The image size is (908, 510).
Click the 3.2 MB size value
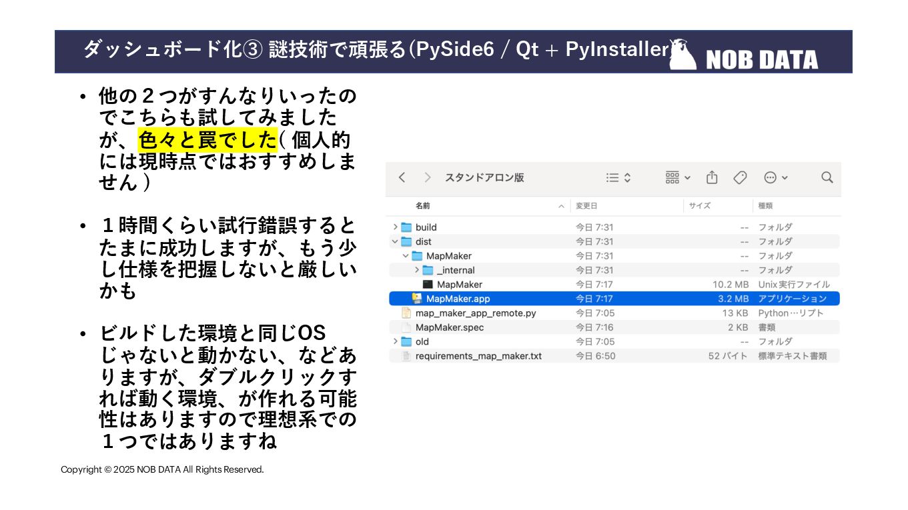(733, 299)
